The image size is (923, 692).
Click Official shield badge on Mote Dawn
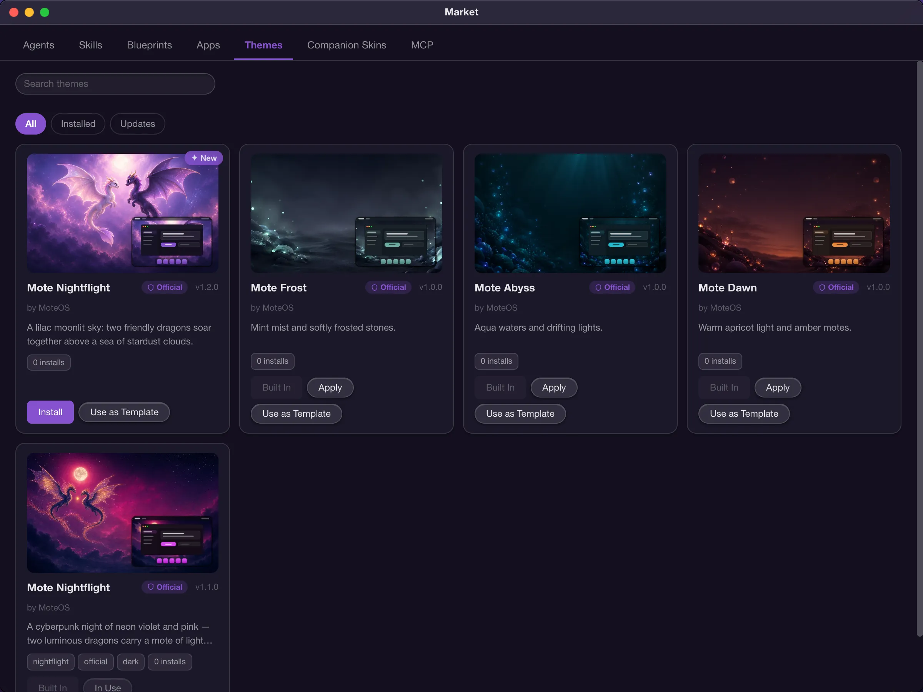click(x=836, y=288)
